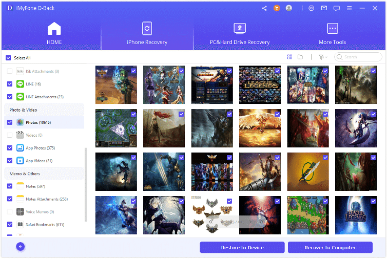
Task: Toggle the Select All checkbox
Action: (8, 58)
